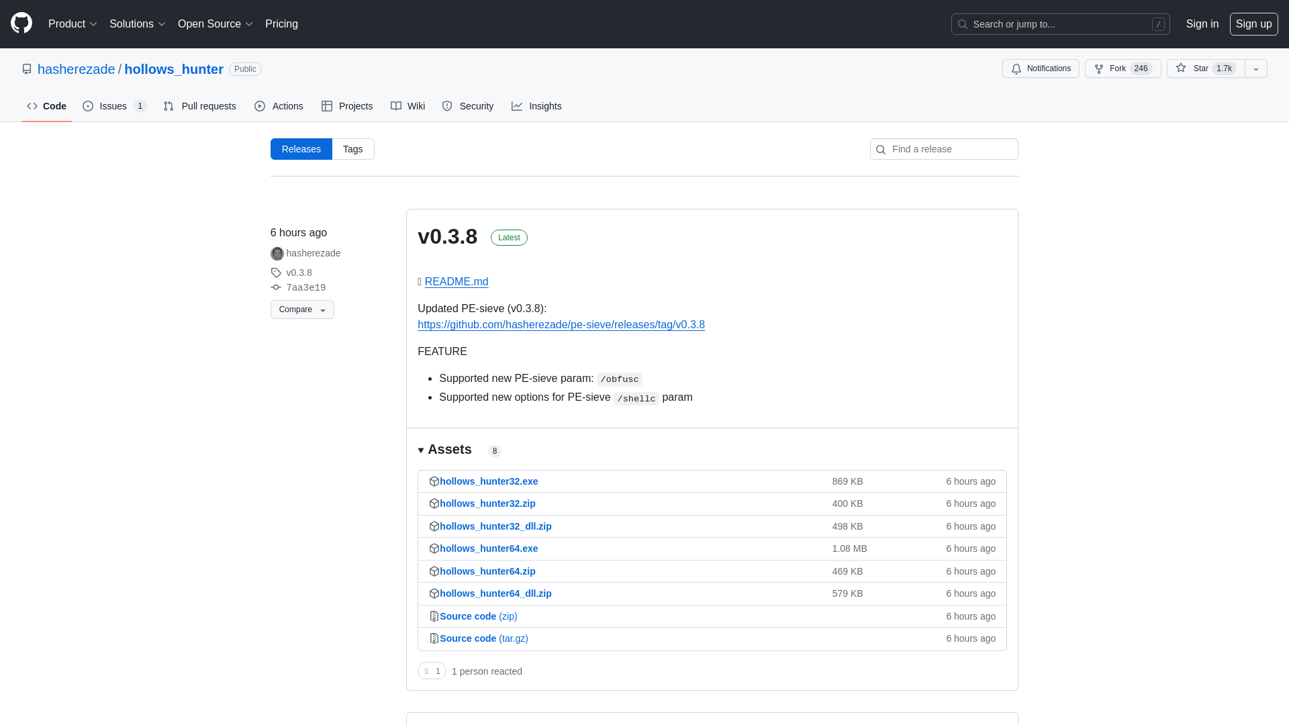Click the search magnifier icon in top bar
Screen dimensions: 1289x725
[x=963, y=24]
